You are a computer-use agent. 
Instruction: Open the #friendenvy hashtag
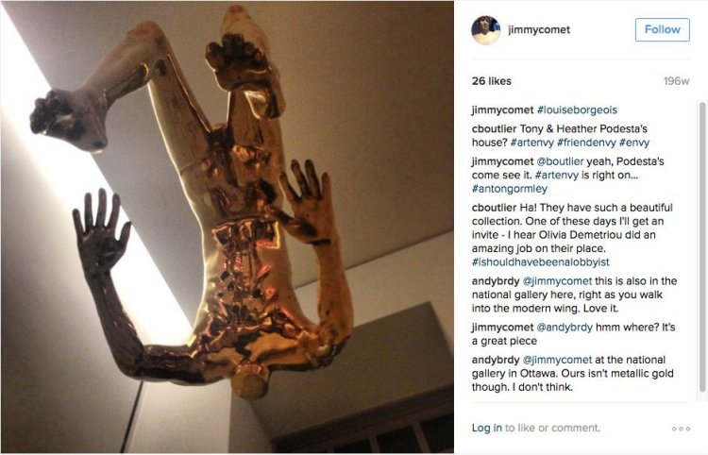tap(586, 143)
